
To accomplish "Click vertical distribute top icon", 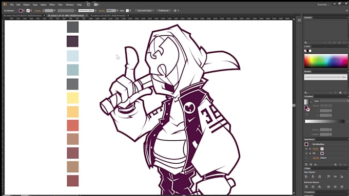I will point(306,187).
